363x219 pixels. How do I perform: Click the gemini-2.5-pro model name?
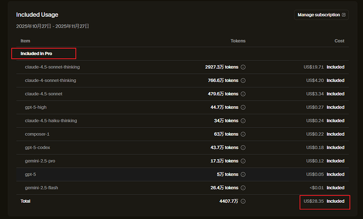tap(40, 161)
